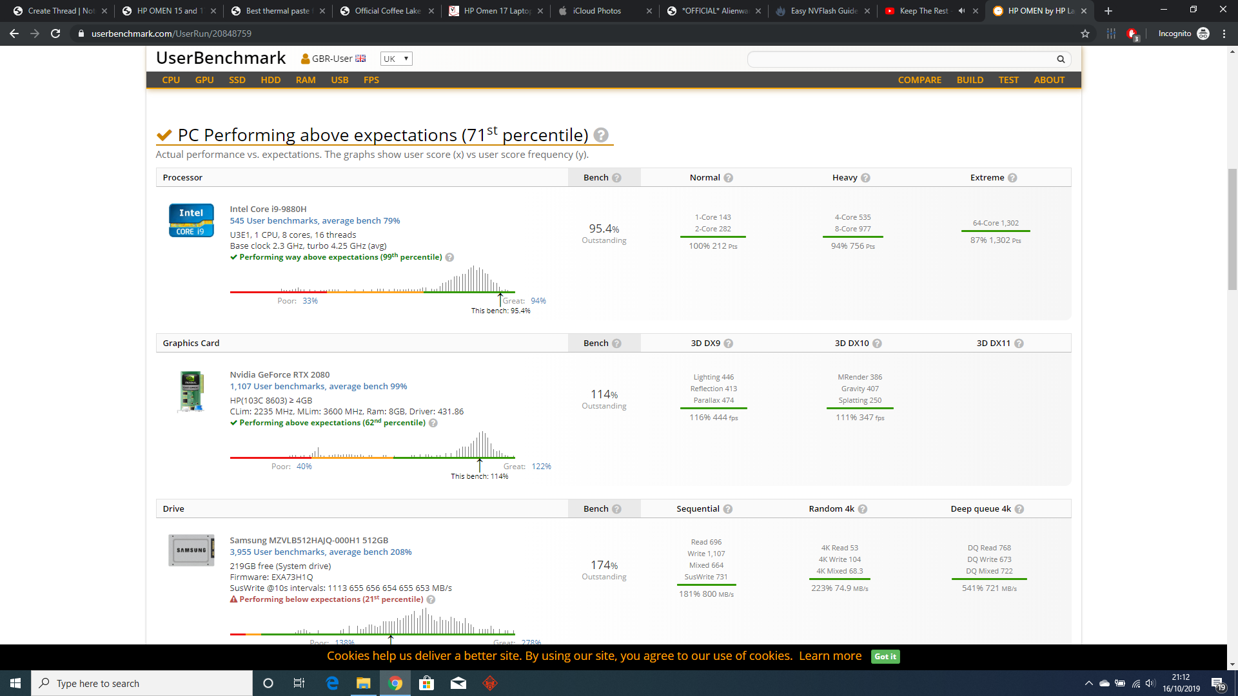Viewport: 1238px width, 696px height.
Task: Click the Windows taskbar search box
Action: [142, 683]
